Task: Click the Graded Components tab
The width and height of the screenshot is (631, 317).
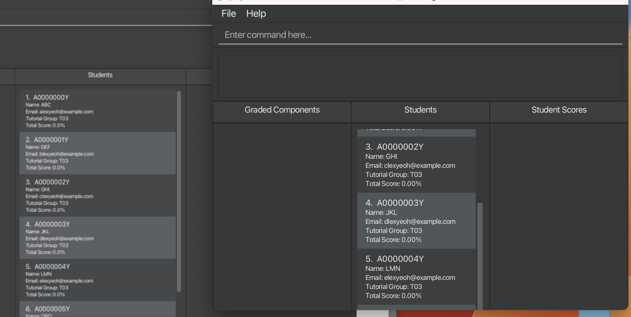Action: 282,110
